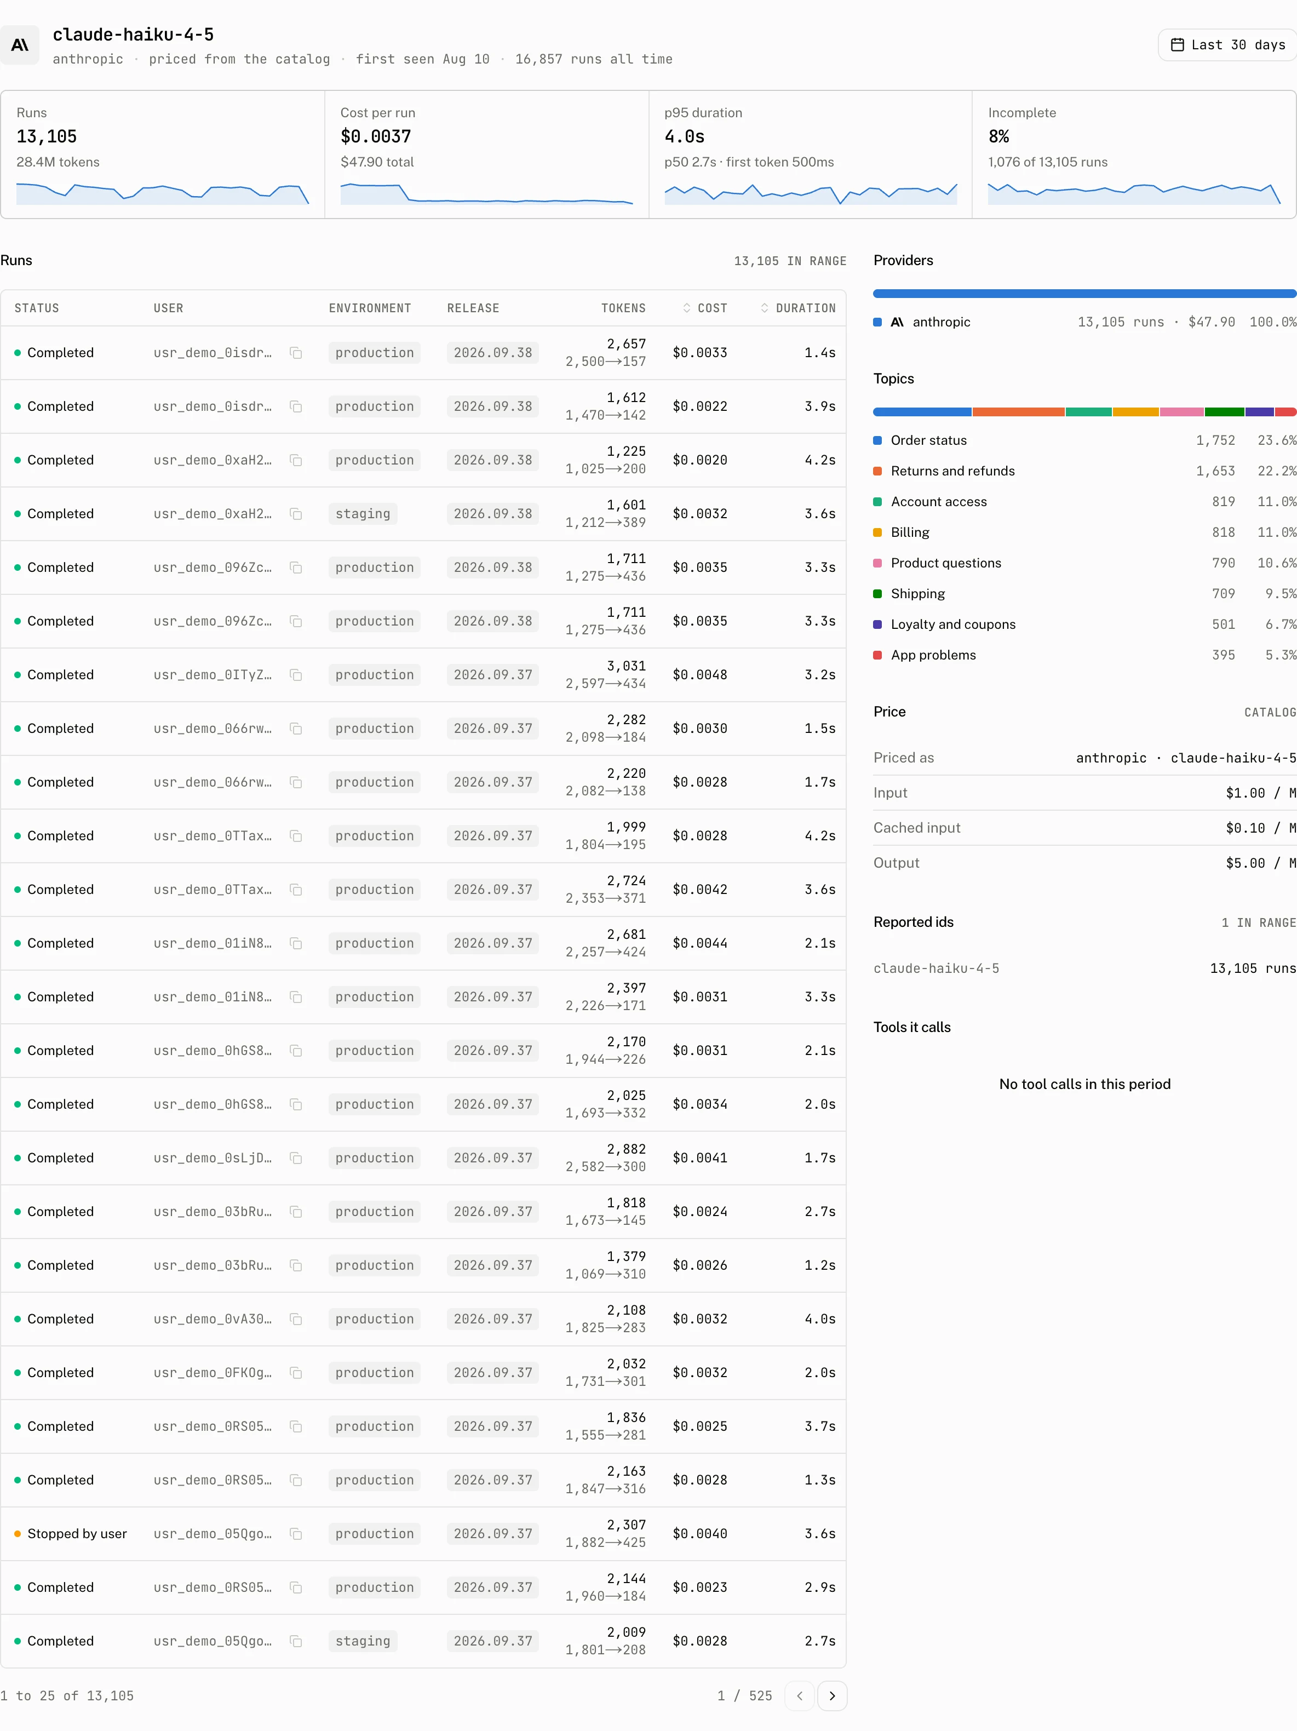
Task: Click the reported id claude-haiku-4-5
Action: pyautogui.click(x=937, y=969)
